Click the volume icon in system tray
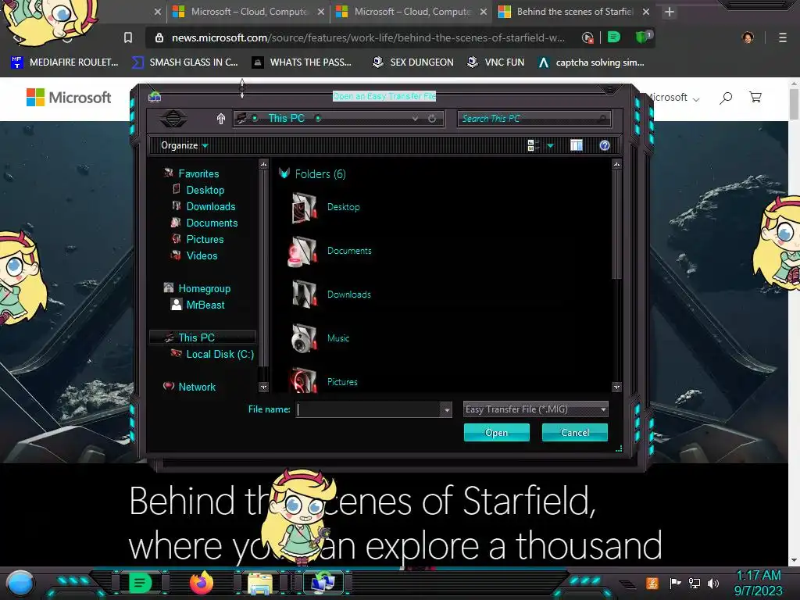This screenshot has height=600, width=800. [713, 583]
